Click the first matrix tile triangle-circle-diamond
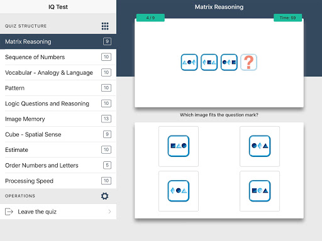The height and width of the screenshot is (241, 322). tap(189, 62)
